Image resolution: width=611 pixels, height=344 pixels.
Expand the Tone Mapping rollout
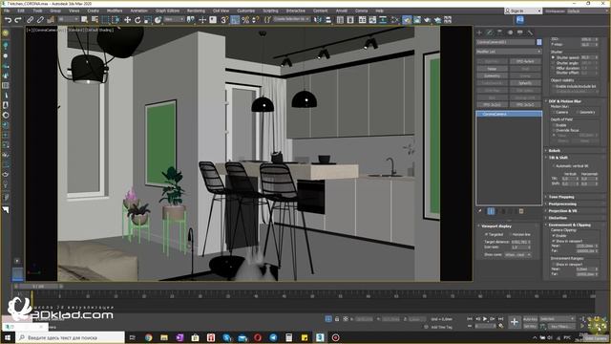[561, 197]
